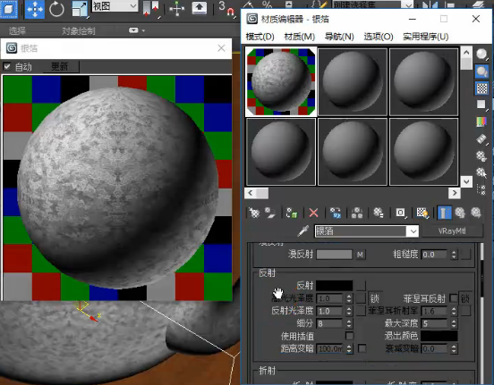Click the black 反射 reflection color swatch

[335, 286]
